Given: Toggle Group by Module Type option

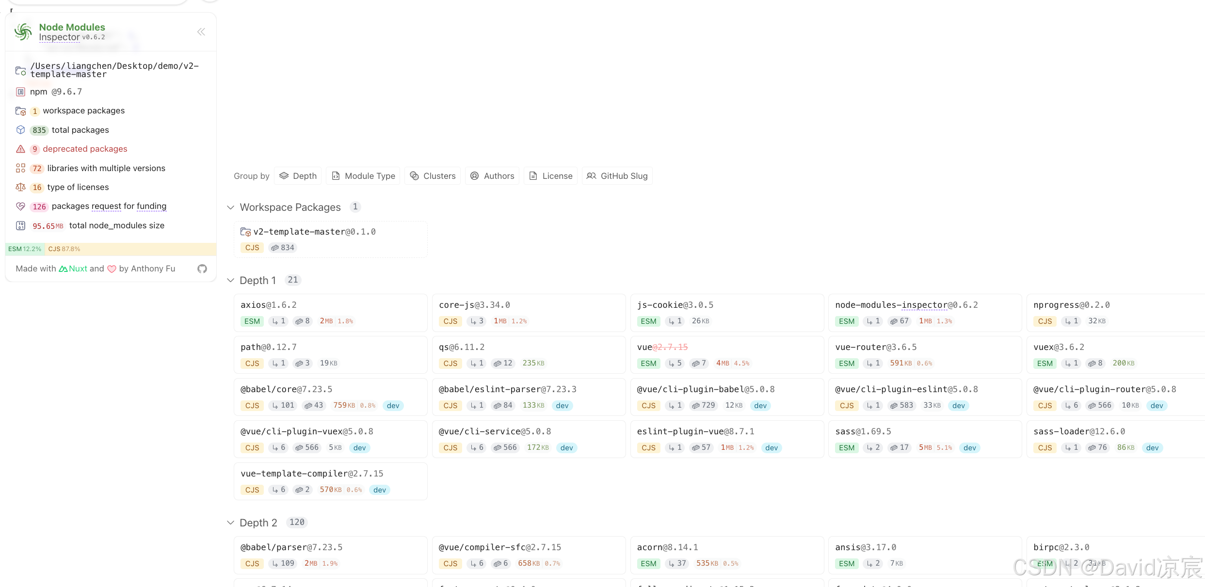Looking at the screenshot, I should coord(363,176).
